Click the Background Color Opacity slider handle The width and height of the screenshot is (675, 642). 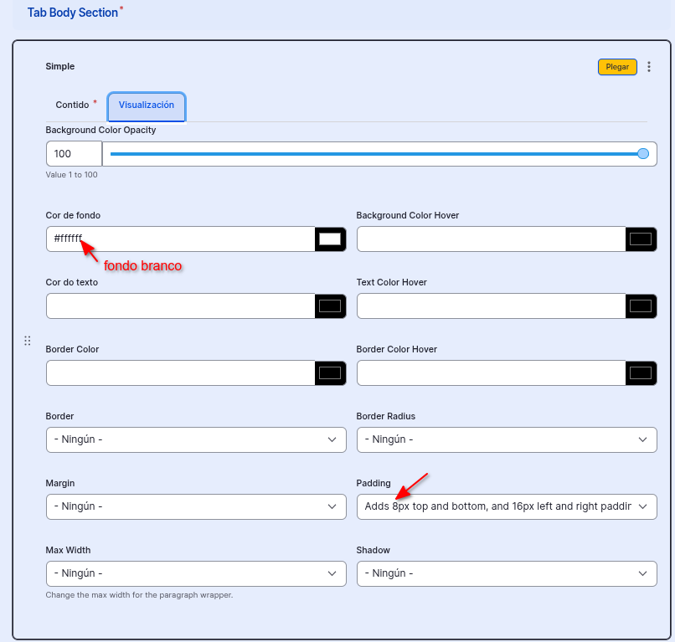643,153
